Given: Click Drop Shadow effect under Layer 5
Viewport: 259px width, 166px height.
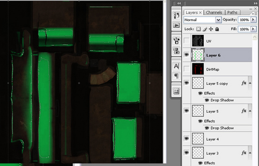Looking at the screenshot, I should (x=222, y=128).
